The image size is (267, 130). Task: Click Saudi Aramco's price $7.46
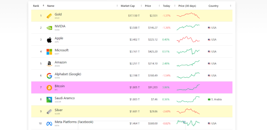(154, 99)
